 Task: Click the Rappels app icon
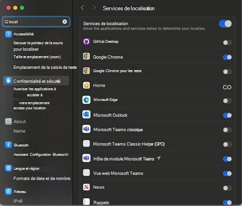pos(86,202)
